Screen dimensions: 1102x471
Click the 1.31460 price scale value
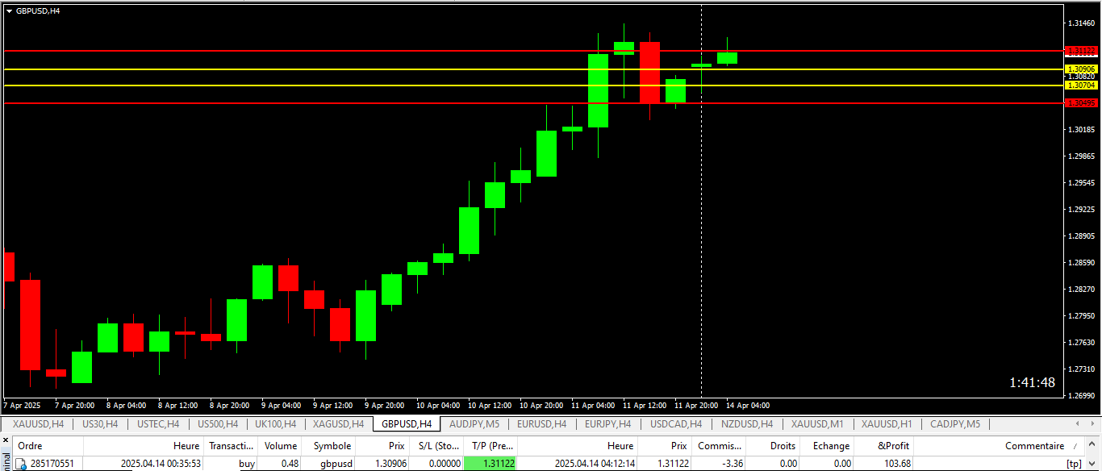[1081, 23]
